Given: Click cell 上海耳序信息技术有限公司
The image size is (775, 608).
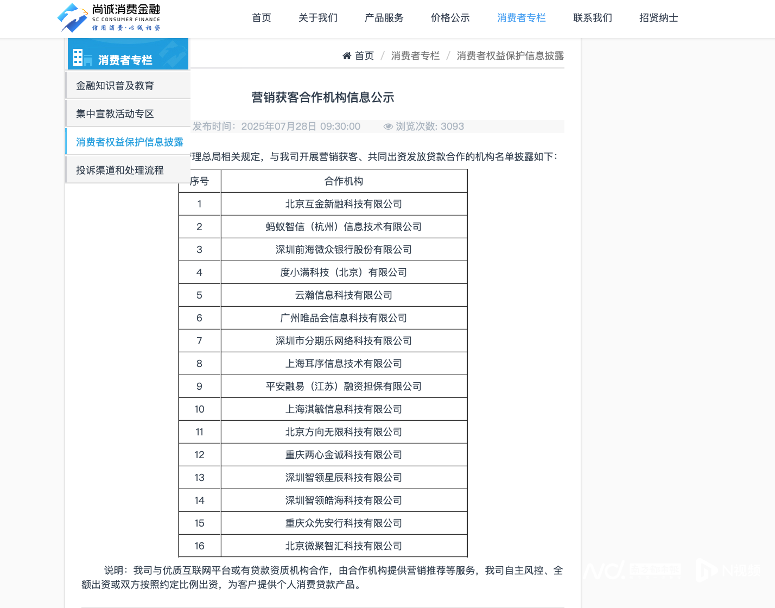Looking at the screenshot, I should 344,363.
